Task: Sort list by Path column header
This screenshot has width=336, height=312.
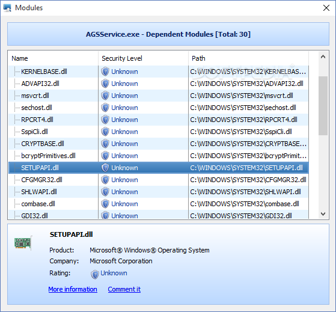Action: pos(249,58)
